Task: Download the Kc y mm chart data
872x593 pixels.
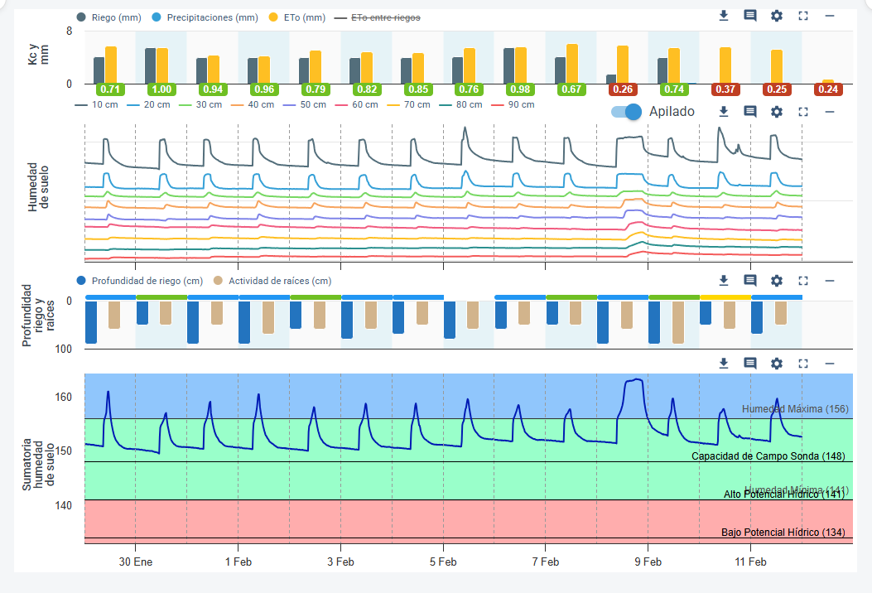Action: pyautogui.click(x=723, y=16)
